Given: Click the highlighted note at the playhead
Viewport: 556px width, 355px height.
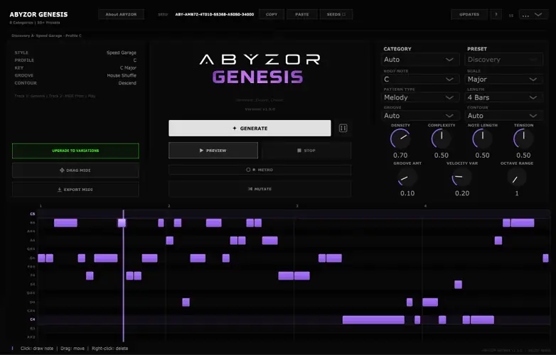Looking at the screenshot, I should 122,223.
